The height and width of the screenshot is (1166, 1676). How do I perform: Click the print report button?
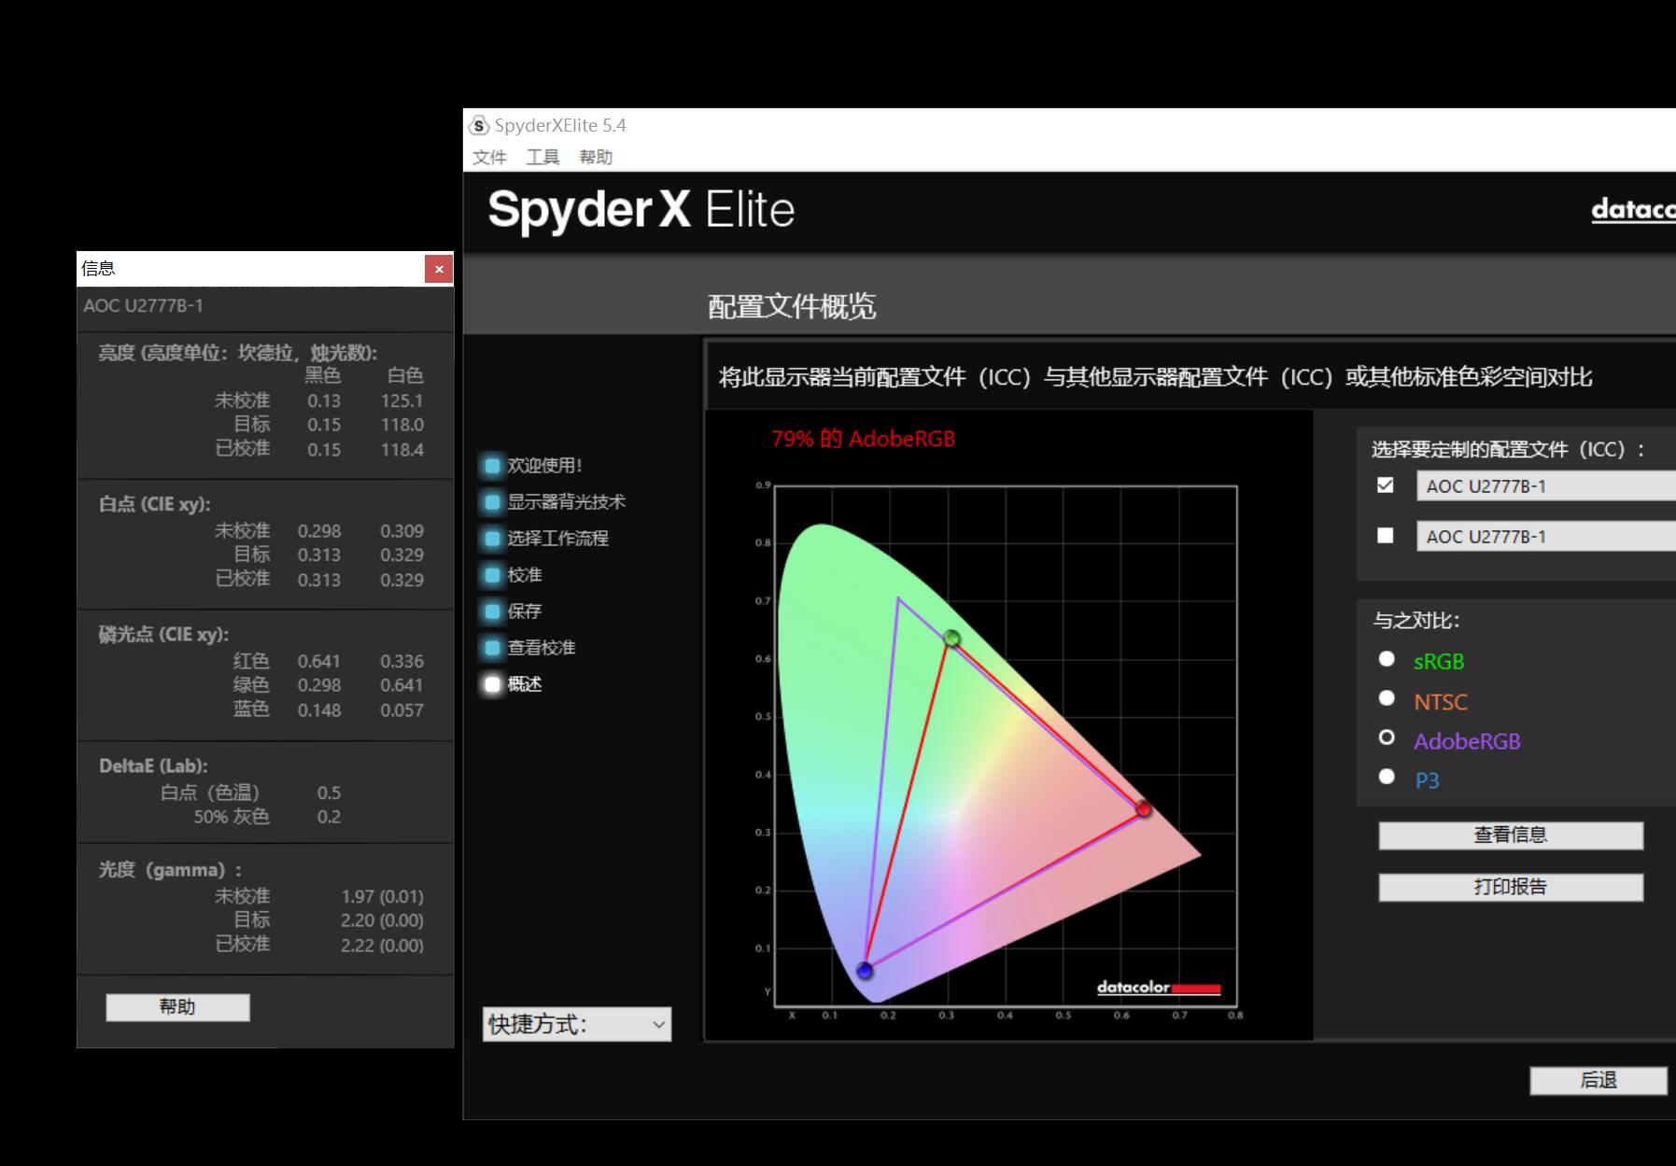coord(1510,887)
